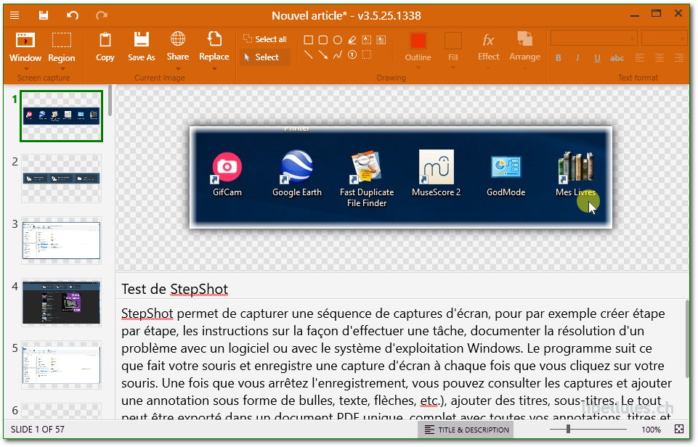Choose the rectangle drawing tool

click(308, 40)
